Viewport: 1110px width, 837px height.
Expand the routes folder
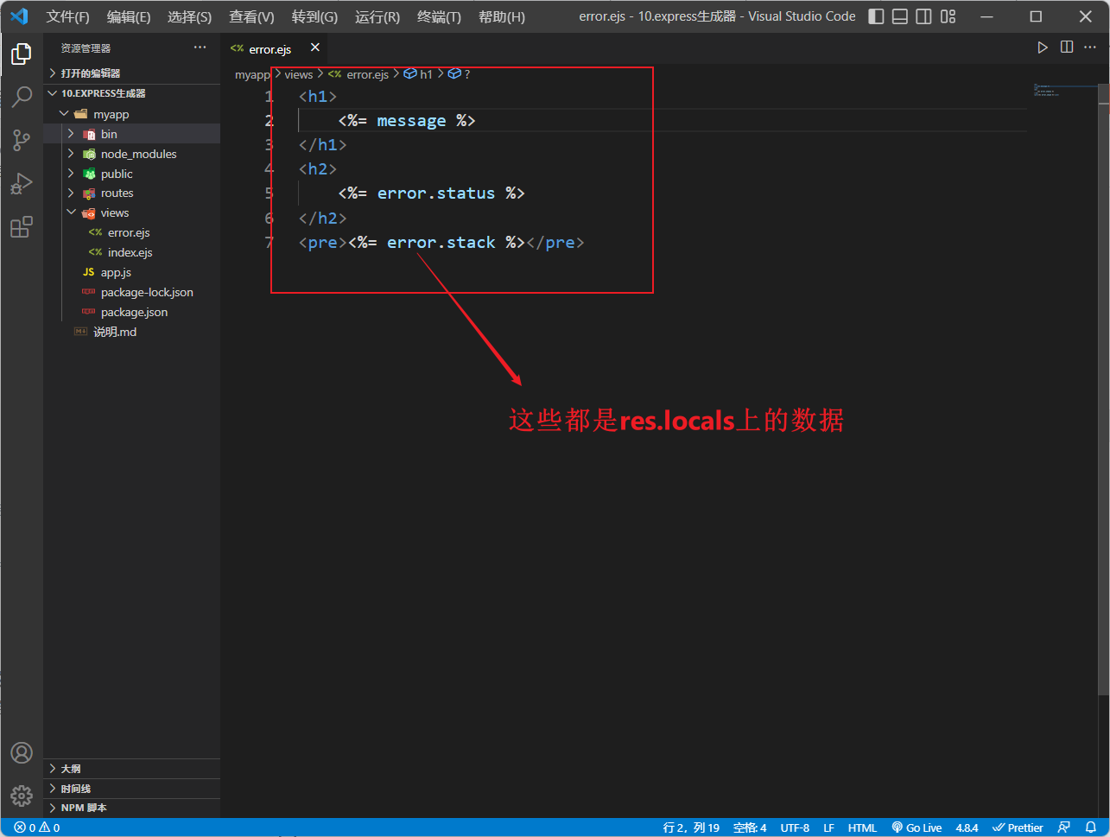(131, 193)
